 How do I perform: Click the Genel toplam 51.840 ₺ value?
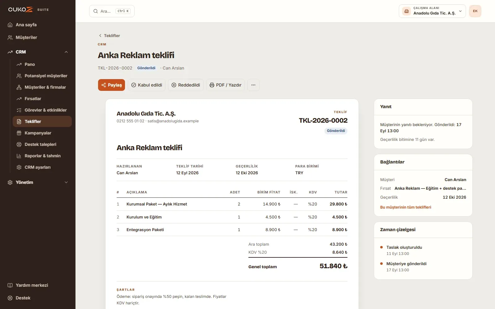(x=333, y=266)
